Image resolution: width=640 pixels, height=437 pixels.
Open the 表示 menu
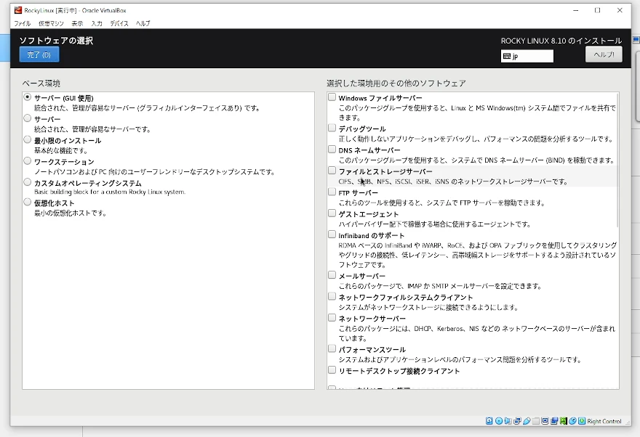pyautogui.click(x=77, y=24)
